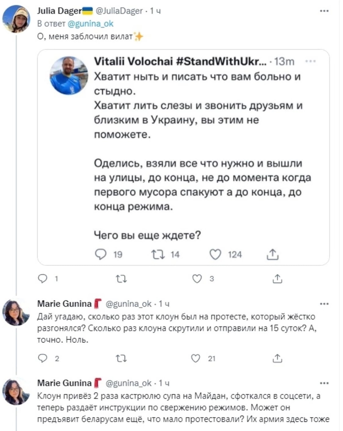Viewport: 343px width, 431px height.
Task: Open the quoted tweet by Vitalii Volochai
Action: click(196, 147)
